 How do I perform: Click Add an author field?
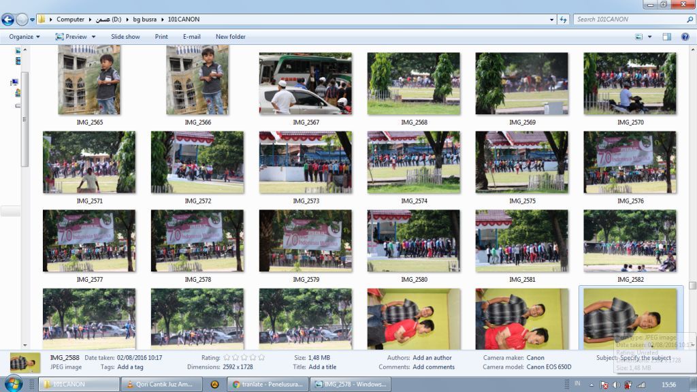tap(432, 358)
